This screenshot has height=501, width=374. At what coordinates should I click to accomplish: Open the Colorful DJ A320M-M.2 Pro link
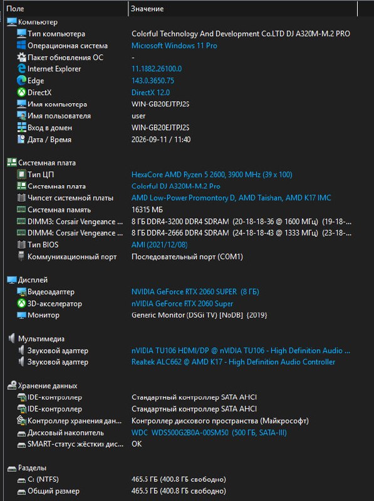pyautogui.click(x=176, y=186)
